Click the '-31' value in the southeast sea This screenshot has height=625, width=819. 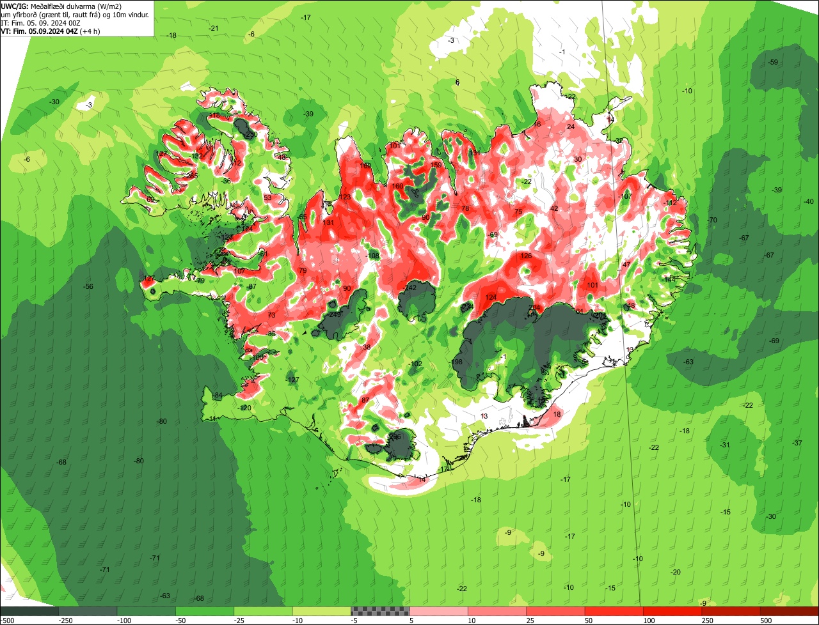[724, 445]
